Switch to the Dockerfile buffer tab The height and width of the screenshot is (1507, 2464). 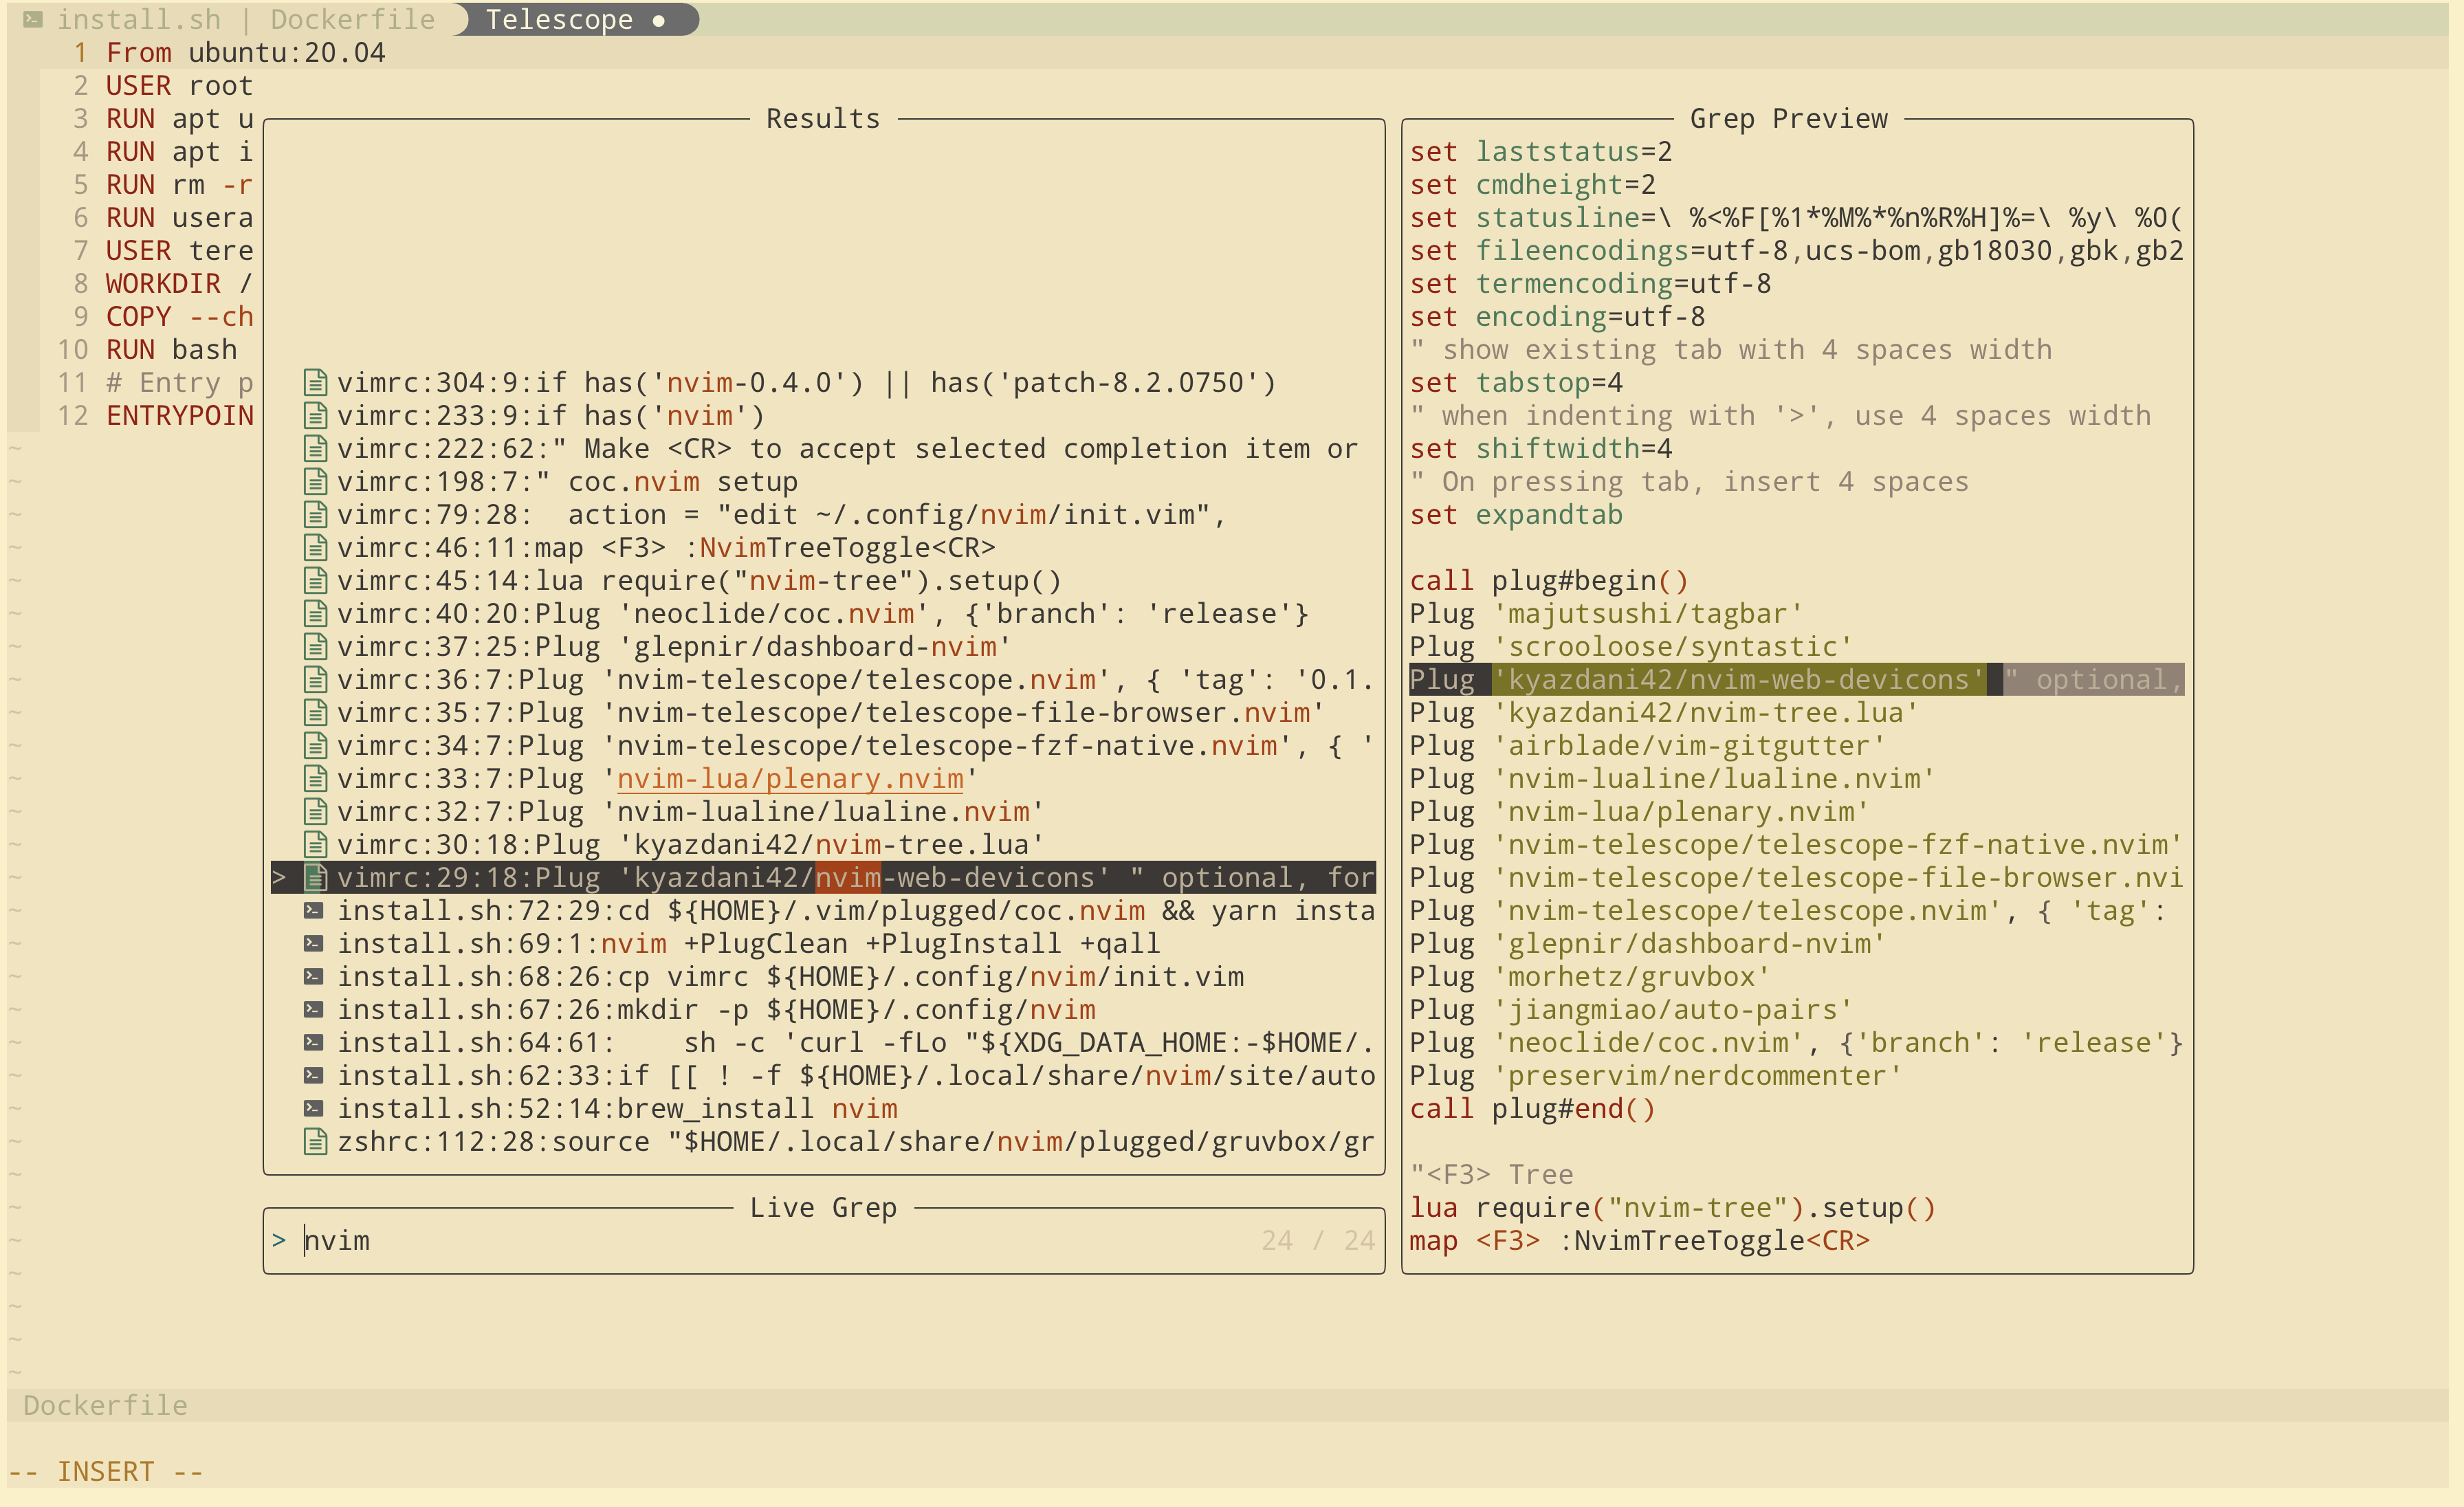pos(353,20)
